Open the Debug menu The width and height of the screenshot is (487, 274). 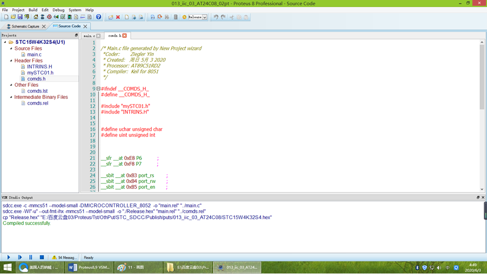point(59,10)
